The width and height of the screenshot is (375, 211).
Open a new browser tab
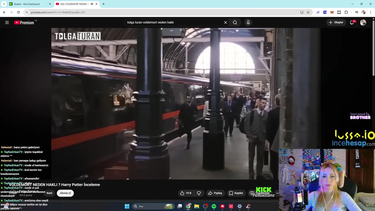pos(103,4)
